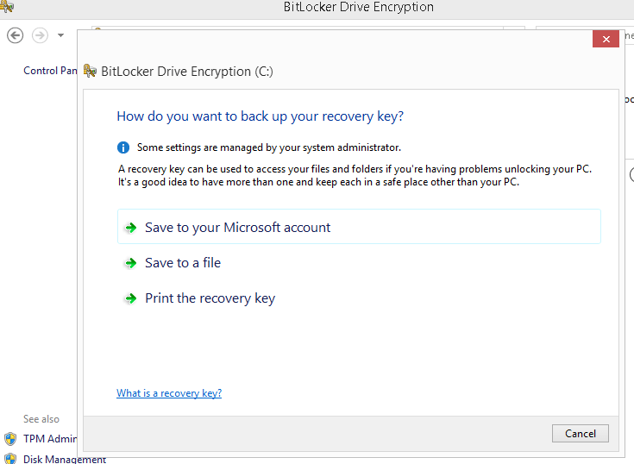Click the BitLocker Drive Encryption window title text
The height and width of the screenshot is (464, 634).
(359, 7)
